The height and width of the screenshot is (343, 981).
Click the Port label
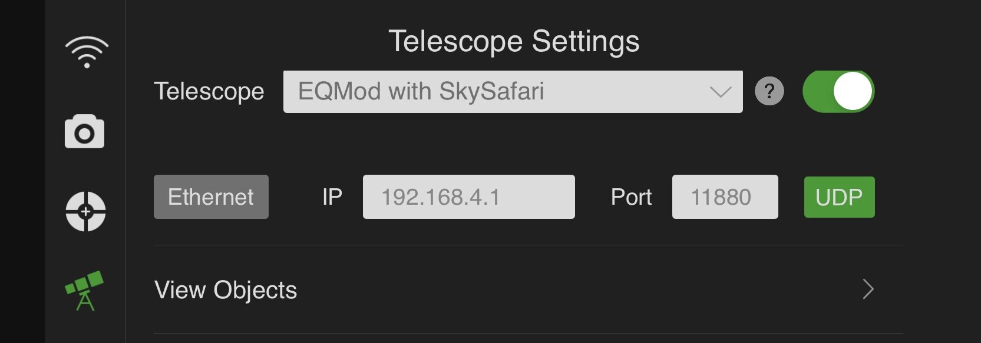(x=631, y=197)
